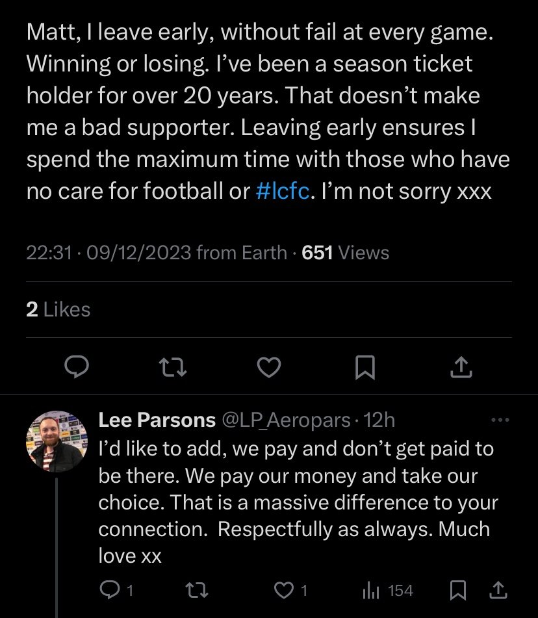Bookmark the main tweet
The height and width of the screenshot is (618, 538).
click(x=365, y=367)
